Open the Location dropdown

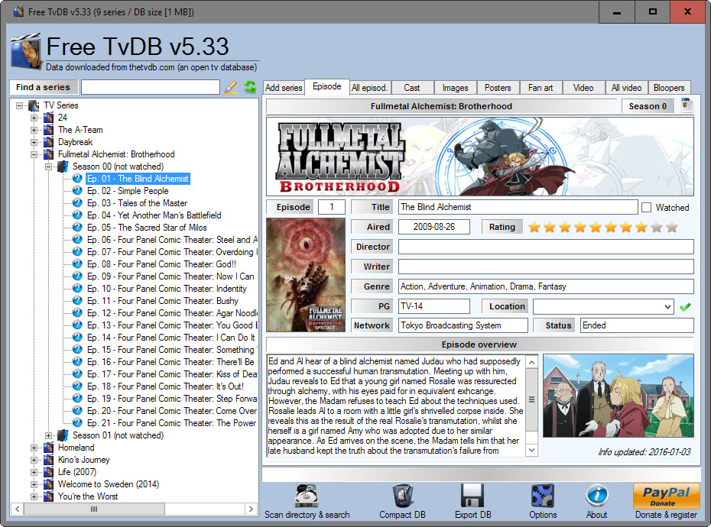point(667,307)
